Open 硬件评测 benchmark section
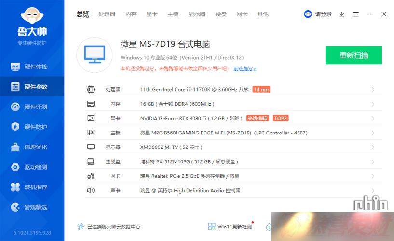Screen dimensions: 394x241 (32, 107)
